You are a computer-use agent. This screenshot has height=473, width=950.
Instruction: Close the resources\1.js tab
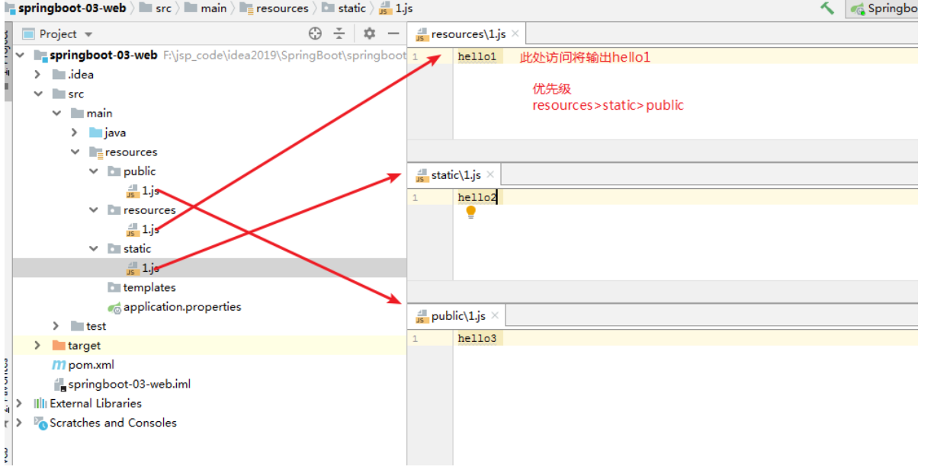click(515, 34)
